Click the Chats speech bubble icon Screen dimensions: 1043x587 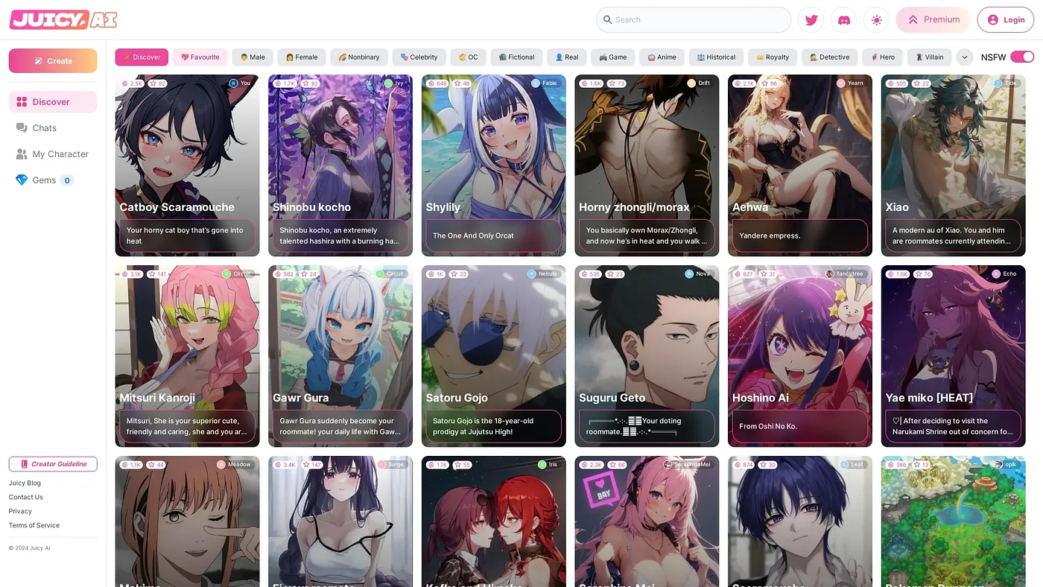click(22, 128)
